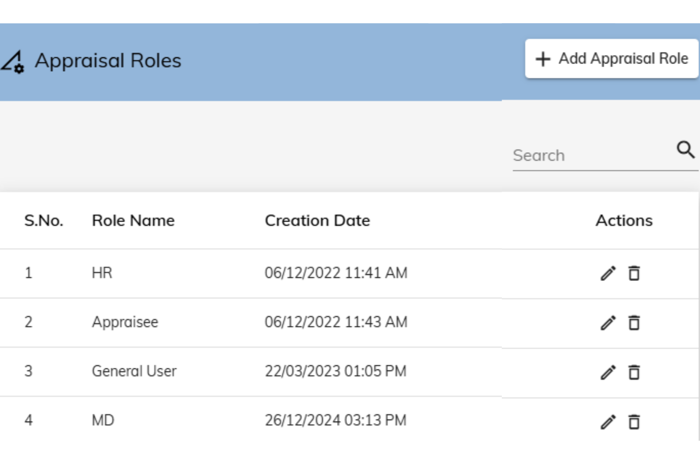
Task: Select the Appraisee role name
Action: 125,322
